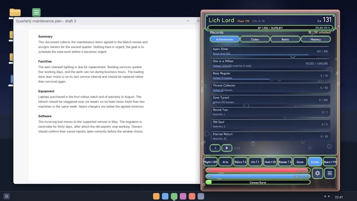This screenshot has height=201, width=357.
Task: Switch to the Bests tab
Action: 285,39
